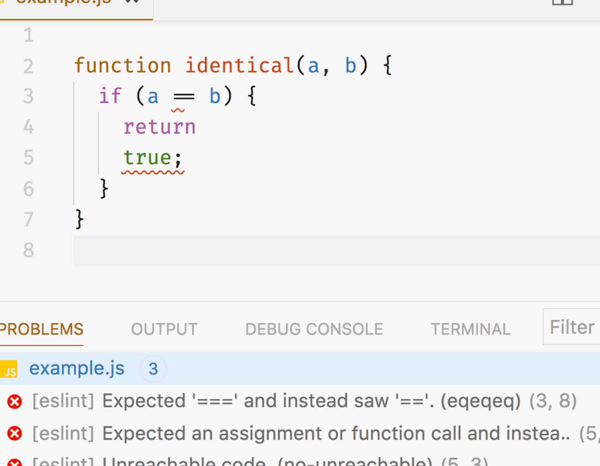Focus the Filter input box
The width and height of the screenshot is (600, 466).
pos(571,327)
